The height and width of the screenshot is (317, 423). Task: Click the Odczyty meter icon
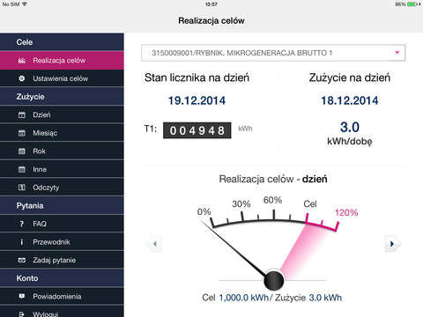(22, 188)
